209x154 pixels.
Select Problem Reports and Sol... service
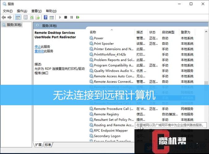(x=142, y=60)
